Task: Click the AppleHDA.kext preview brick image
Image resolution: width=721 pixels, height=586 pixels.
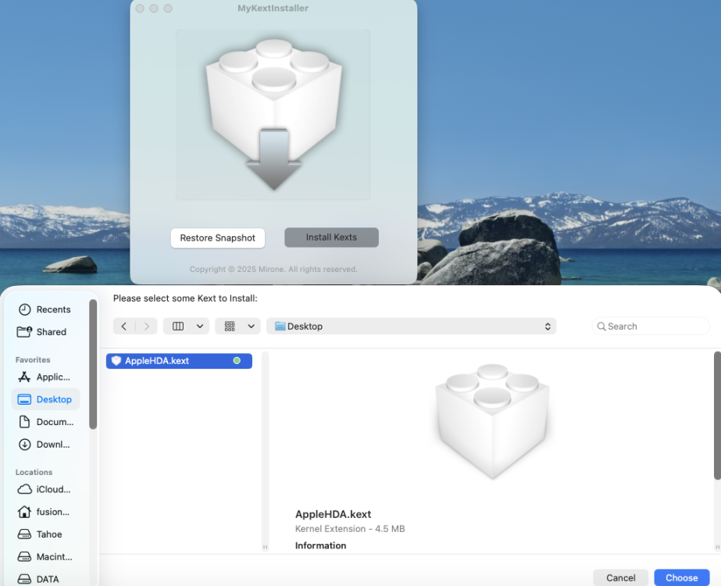Action: click(x=492, y=421)
